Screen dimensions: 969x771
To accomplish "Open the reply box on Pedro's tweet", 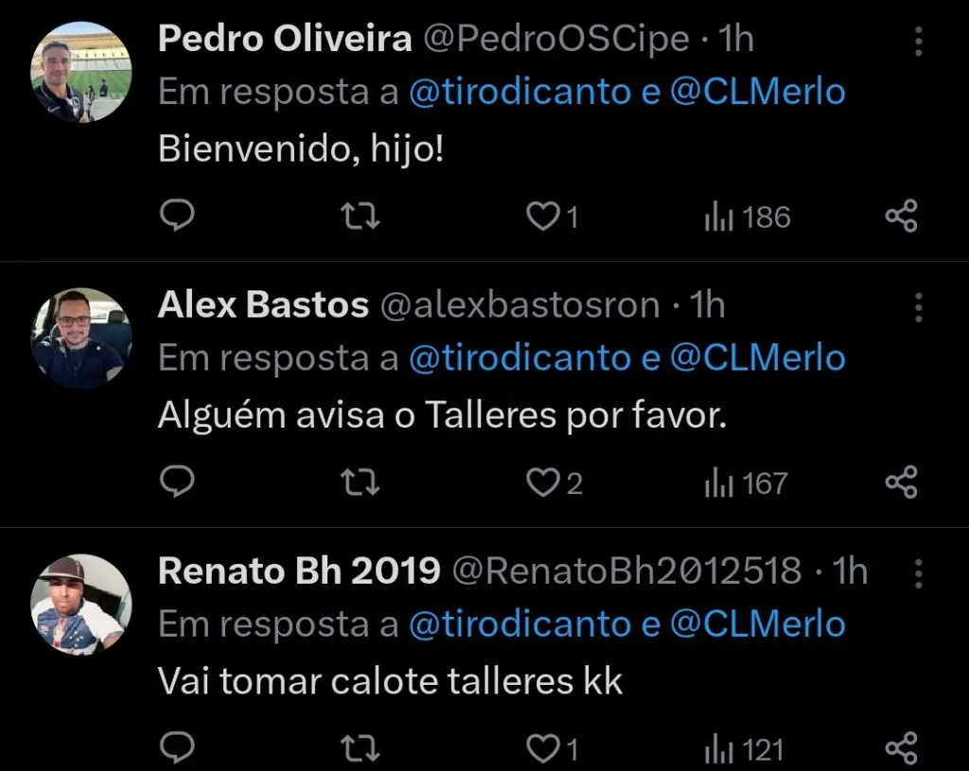I will [x=178, y=217].
